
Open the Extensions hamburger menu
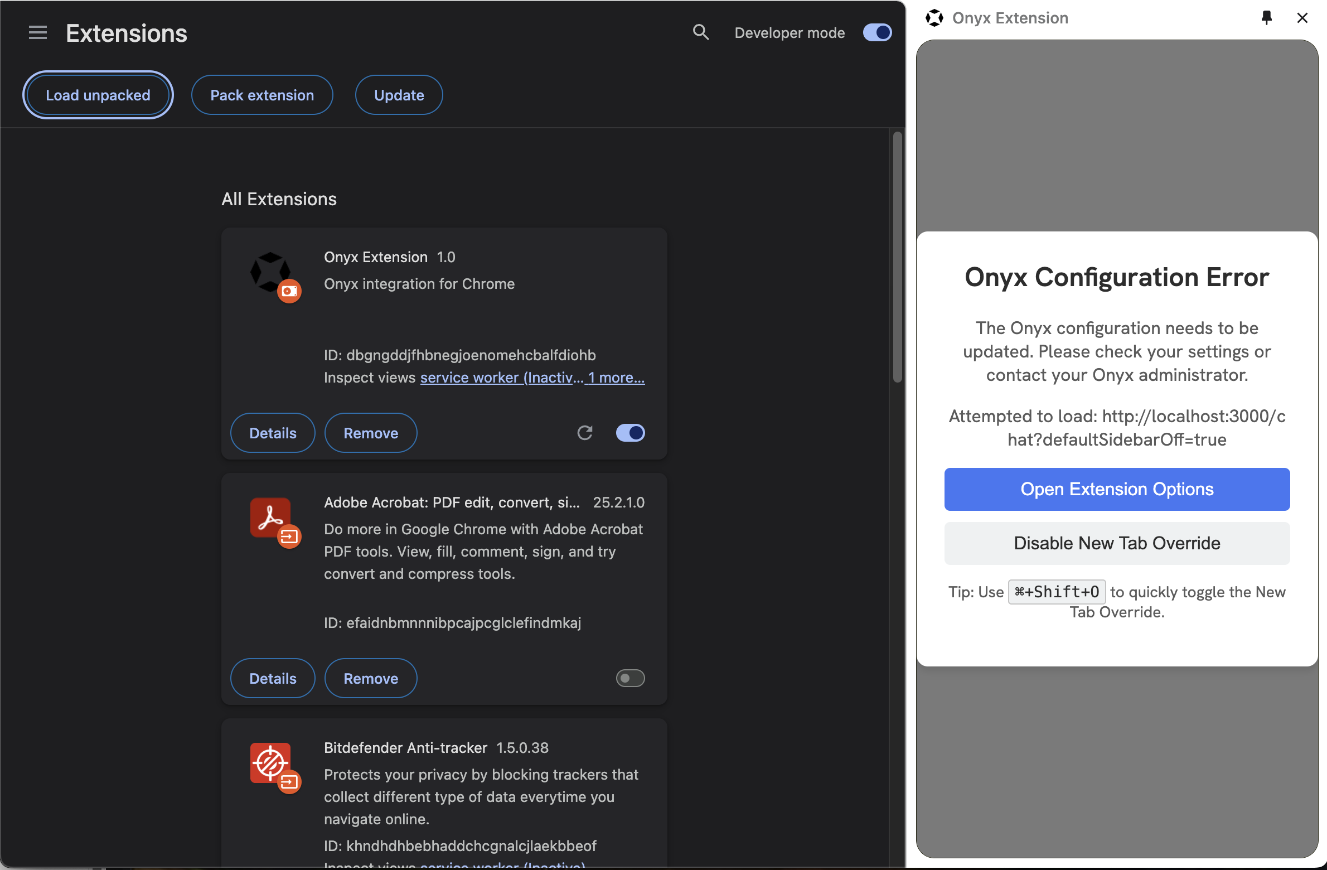point(38,33)
